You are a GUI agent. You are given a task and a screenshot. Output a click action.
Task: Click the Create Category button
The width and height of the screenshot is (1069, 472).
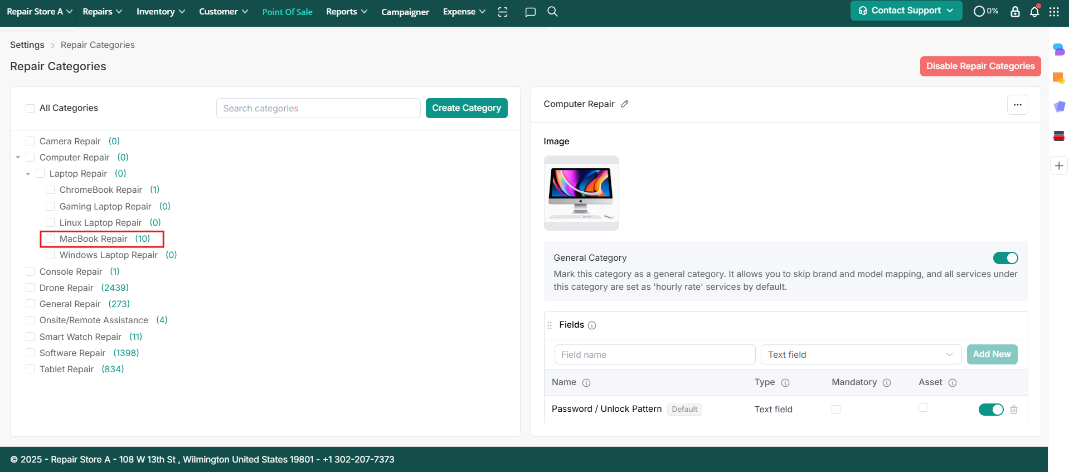point(467,108)
